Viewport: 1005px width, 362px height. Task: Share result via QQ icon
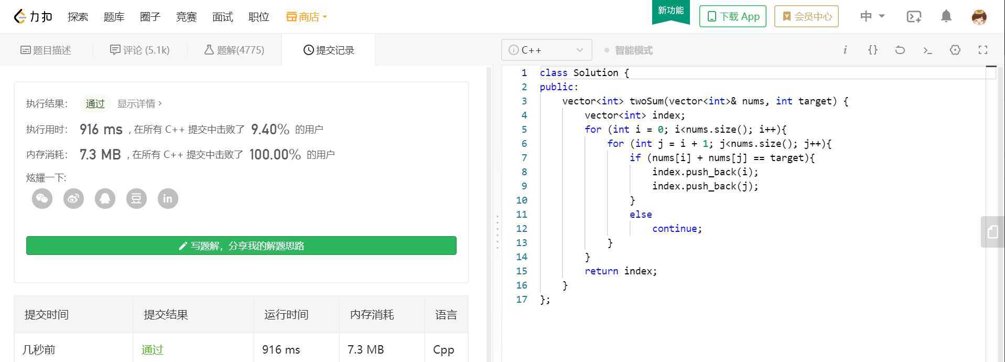[x=105, y=199]
